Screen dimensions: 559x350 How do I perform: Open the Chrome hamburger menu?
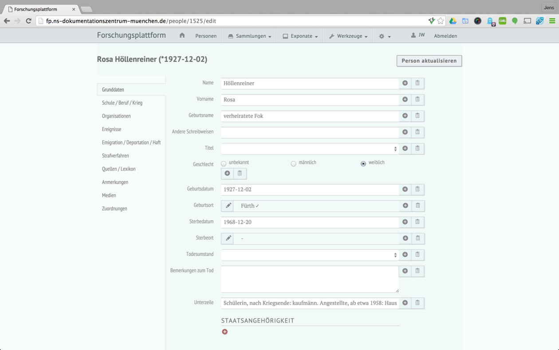(x=552, y=21)
